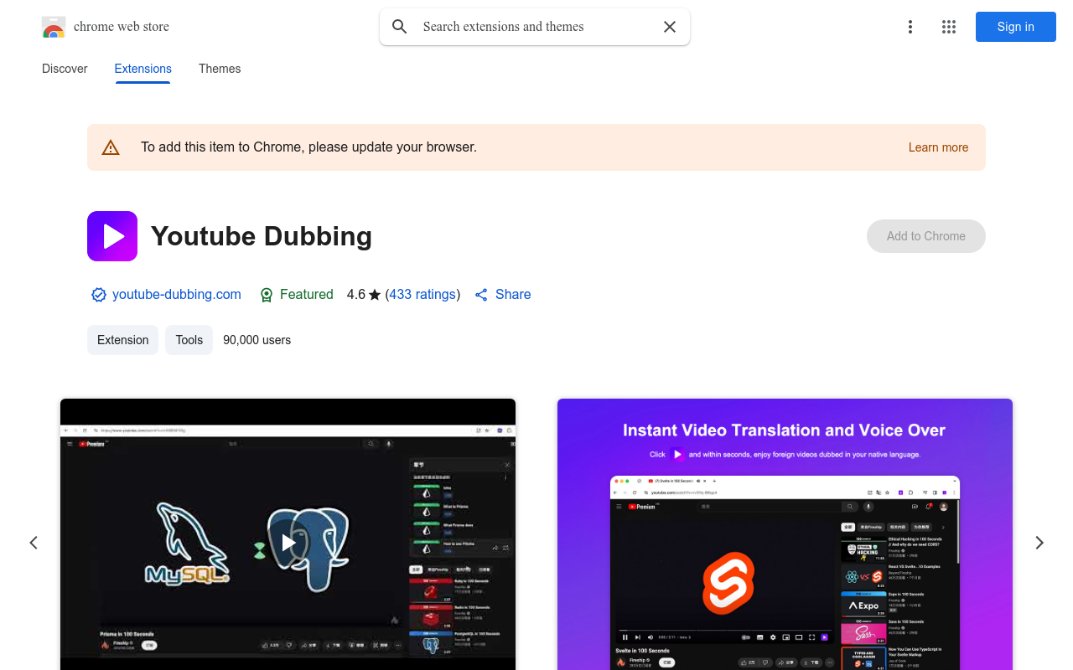Click the Add to Chrome button

tap(925, 236)
